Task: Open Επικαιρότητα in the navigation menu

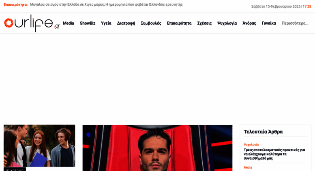Action: point(179,23)
